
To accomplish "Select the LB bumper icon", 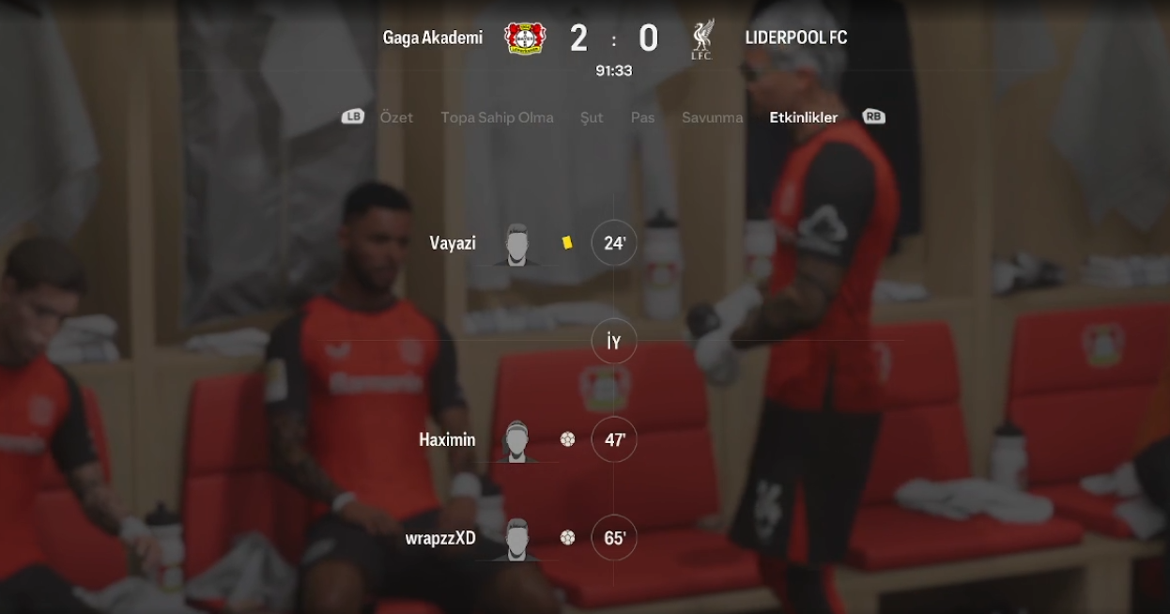I will 353,117.
